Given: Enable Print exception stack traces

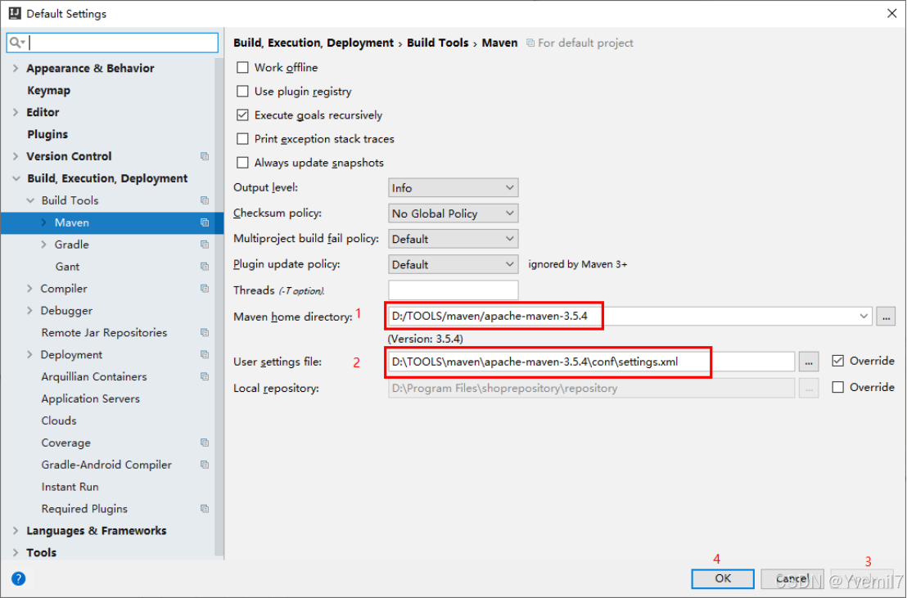Looking at the screenshot, I should pos(242,139).
